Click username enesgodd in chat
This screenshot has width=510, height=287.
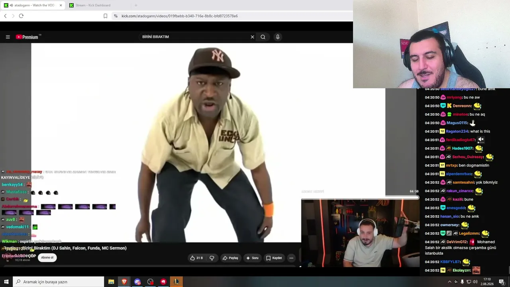coord(456,208)
